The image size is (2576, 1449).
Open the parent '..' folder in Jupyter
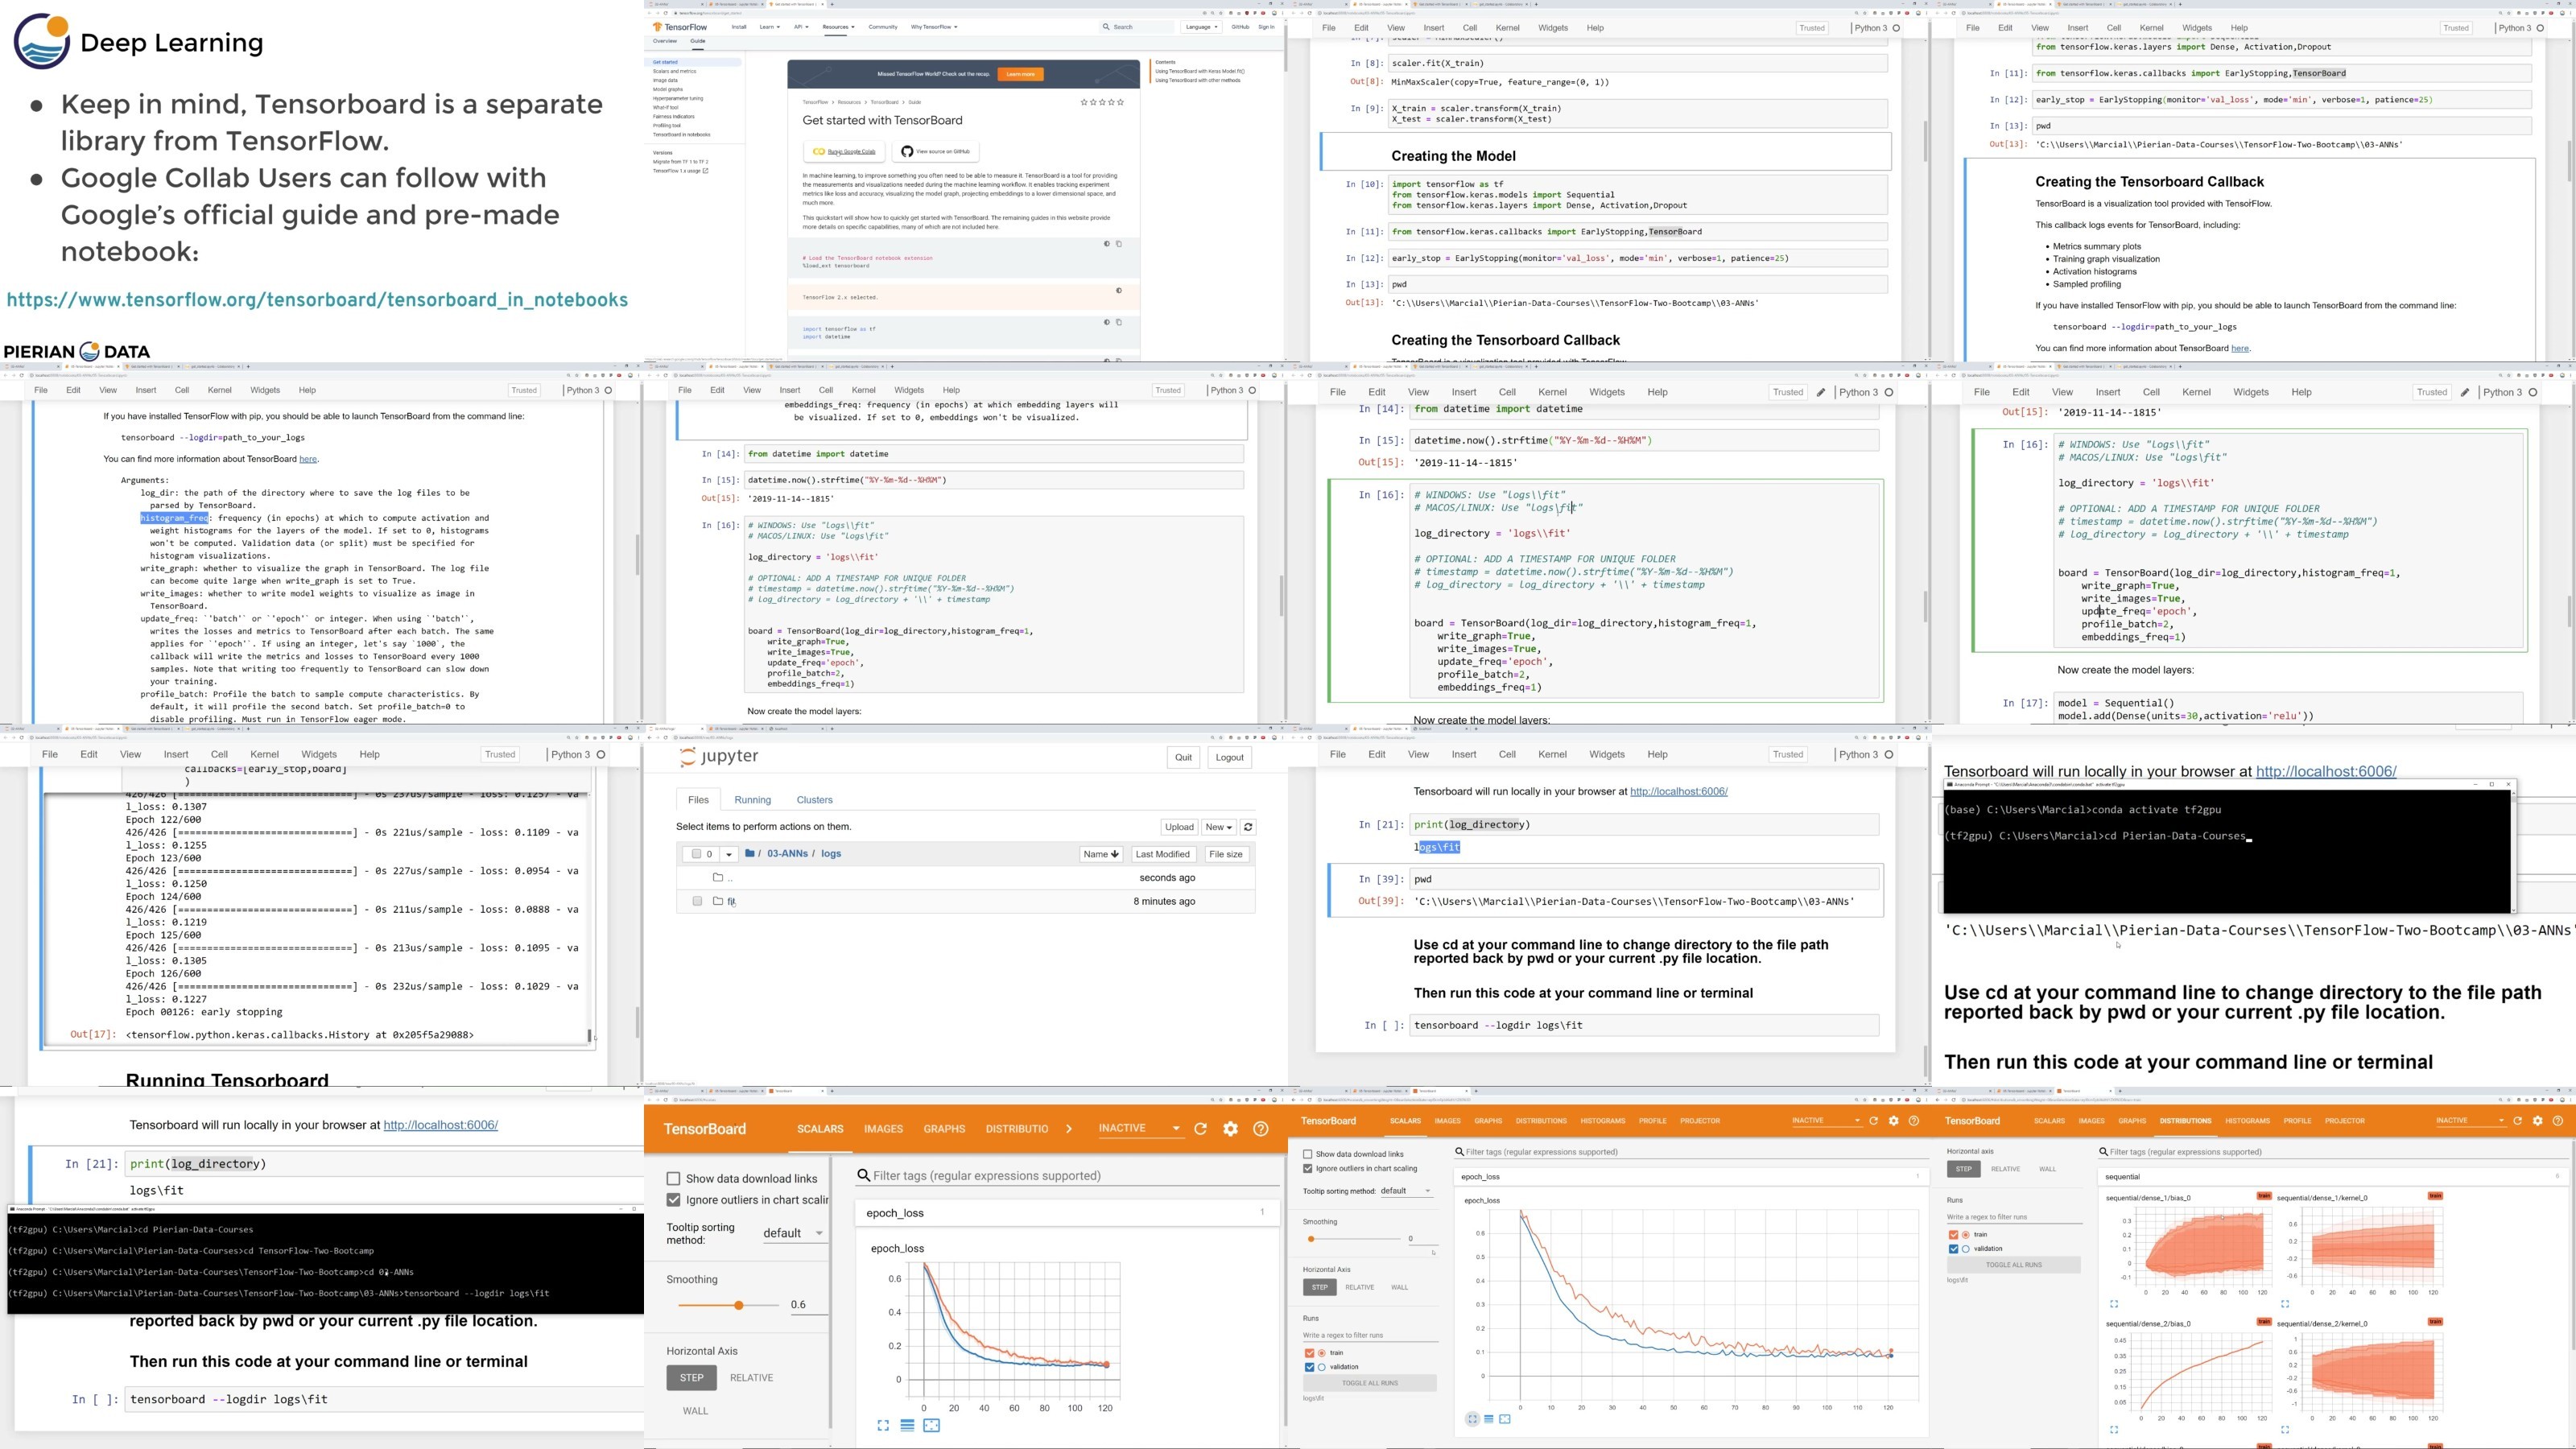coord(729,878)
